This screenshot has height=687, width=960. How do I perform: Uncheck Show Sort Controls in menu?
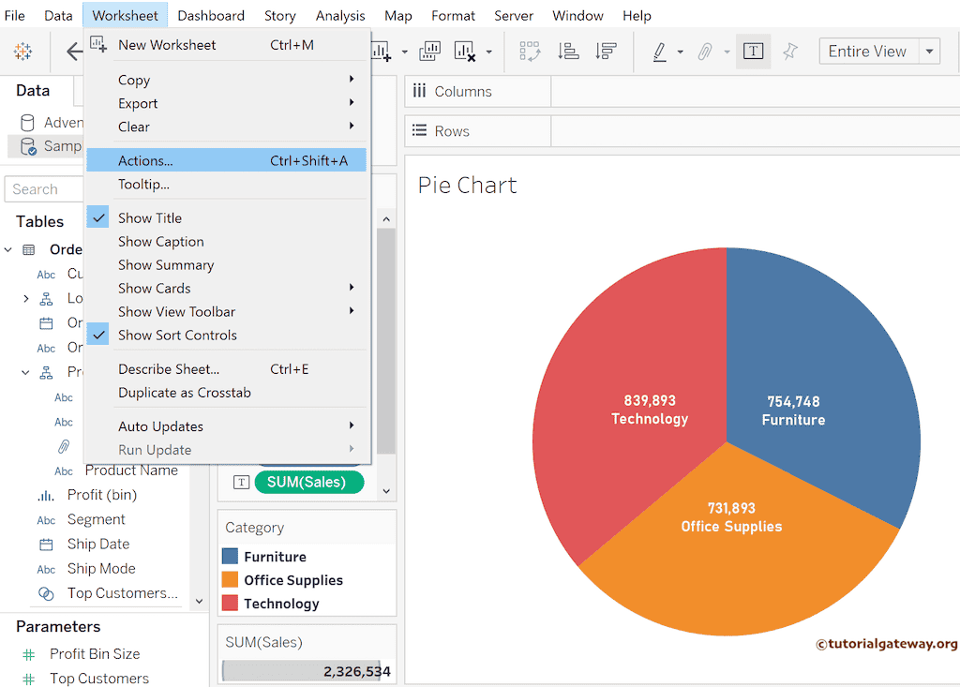point(177,335)
